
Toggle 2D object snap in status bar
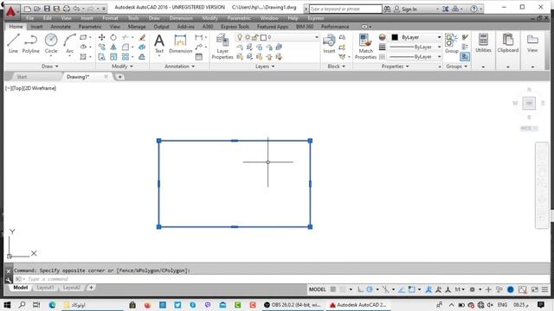point(412,289)
